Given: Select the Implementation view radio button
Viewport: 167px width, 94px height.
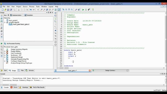Looking at the screenshot, I should pos(8,15).
